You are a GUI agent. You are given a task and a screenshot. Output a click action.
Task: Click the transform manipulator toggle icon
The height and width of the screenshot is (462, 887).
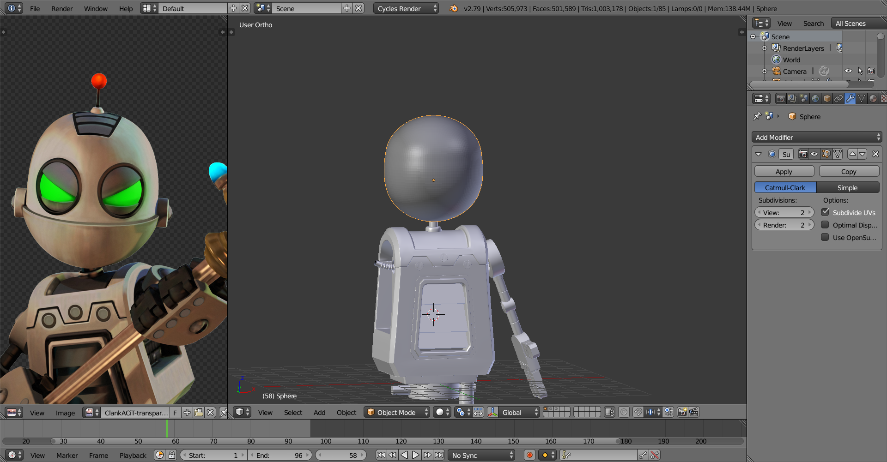click(x=493, y=412)
